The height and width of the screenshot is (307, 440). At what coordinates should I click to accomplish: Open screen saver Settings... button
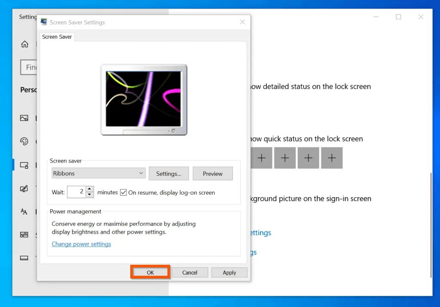click(x=168, y=174)
